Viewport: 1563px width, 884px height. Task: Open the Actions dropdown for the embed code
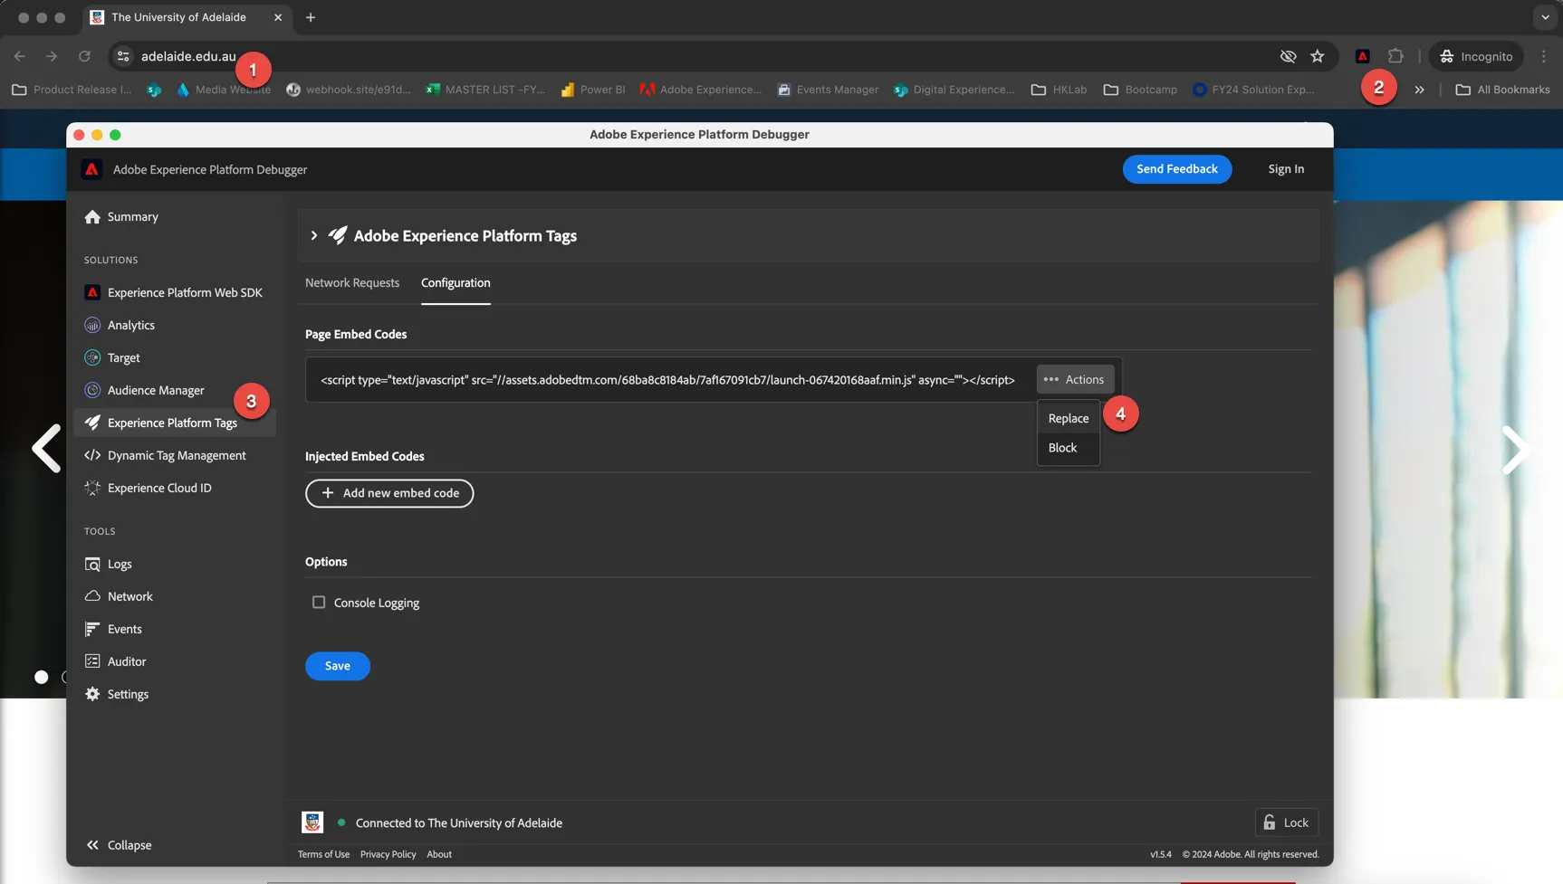point(1075,380)
